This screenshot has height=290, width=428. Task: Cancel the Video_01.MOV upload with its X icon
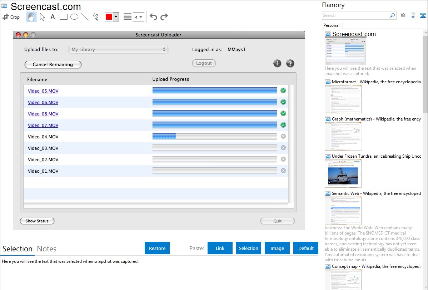point(283,171)
